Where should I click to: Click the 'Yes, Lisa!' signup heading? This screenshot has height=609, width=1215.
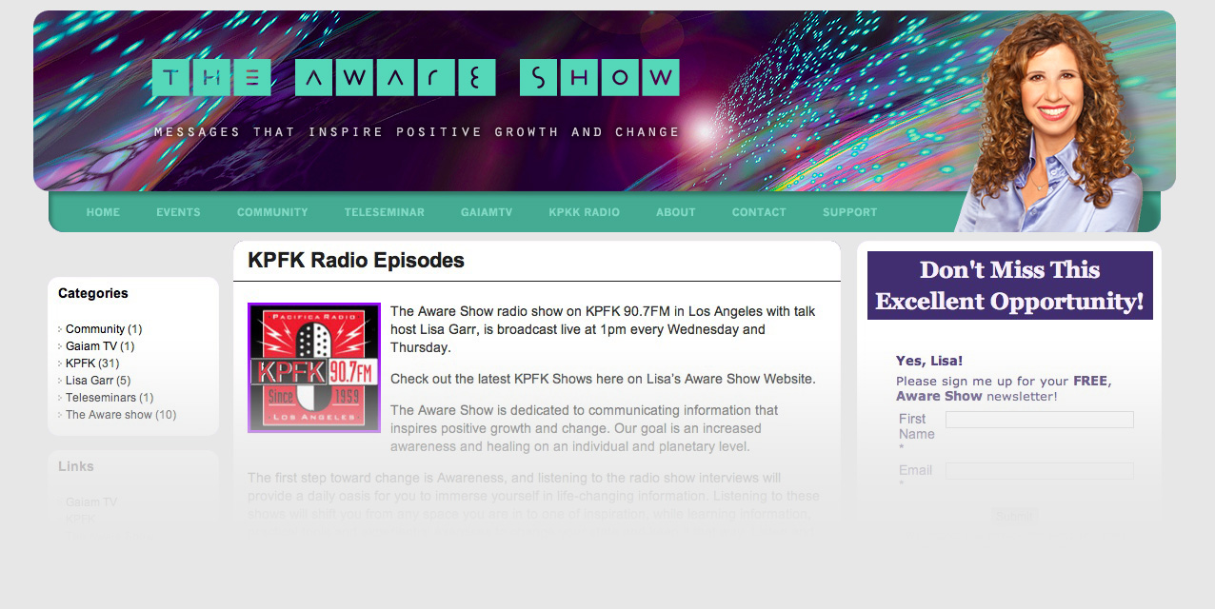click(929, 361)
